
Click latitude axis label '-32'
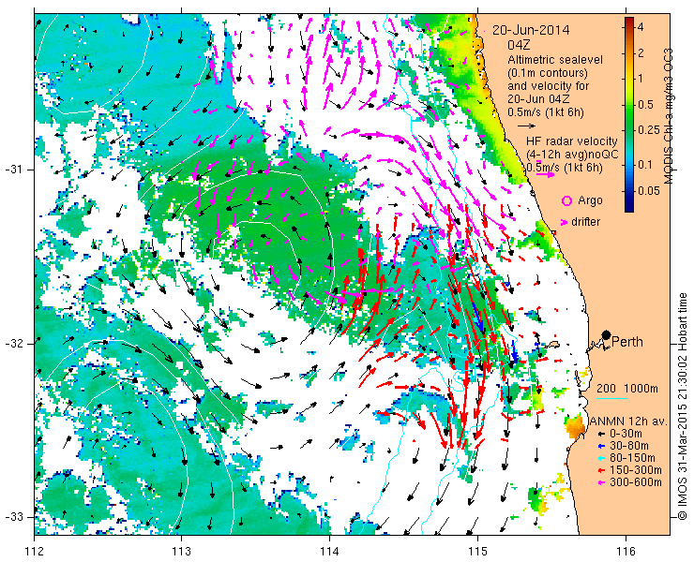point(13,344)
